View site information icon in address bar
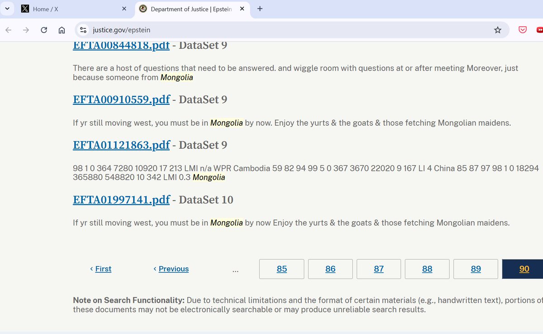This screenshot has width=543, height=334. tap(83, 30)
